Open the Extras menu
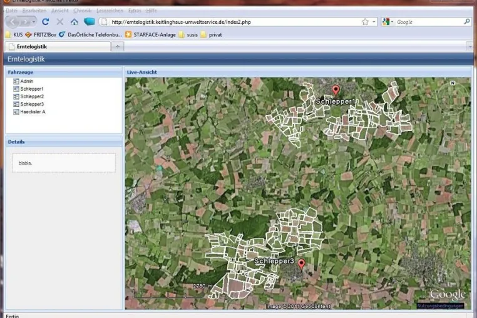 tap(135, 11)
